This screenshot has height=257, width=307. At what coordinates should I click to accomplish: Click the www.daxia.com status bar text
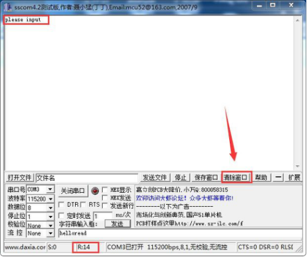tap(25, 247)
